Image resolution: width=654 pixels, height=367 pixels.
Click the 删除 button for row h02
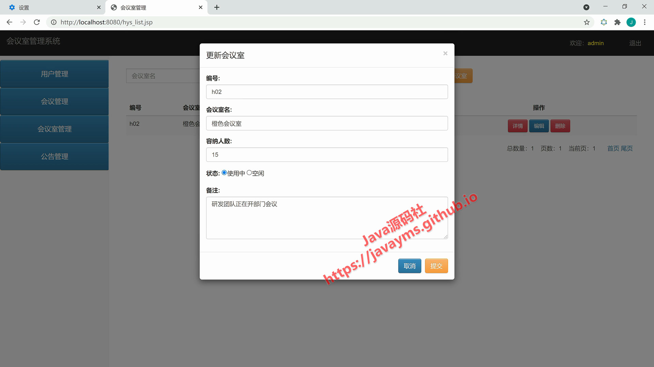pyautogui.click(x=560, y=126)
